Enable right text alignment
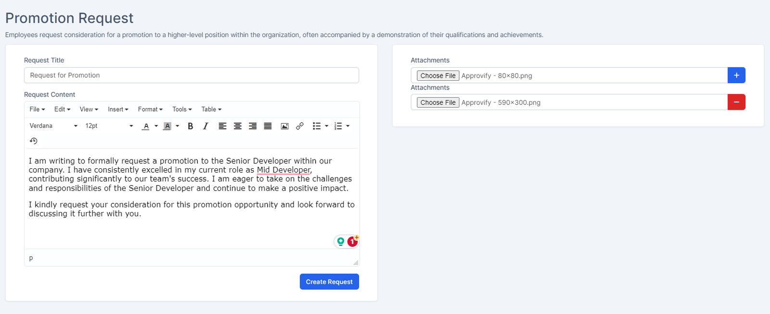The height and width of the screenshot is (314, 770). pyautogui.click(x=252, y=126)
